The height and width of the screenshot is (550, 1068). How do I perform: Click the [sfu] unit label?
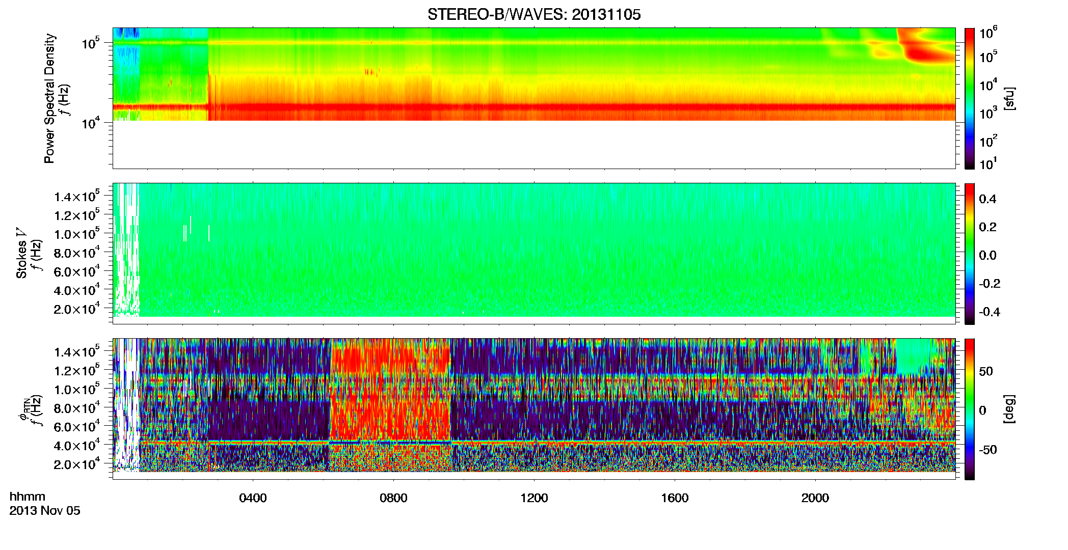point(1009,98)
